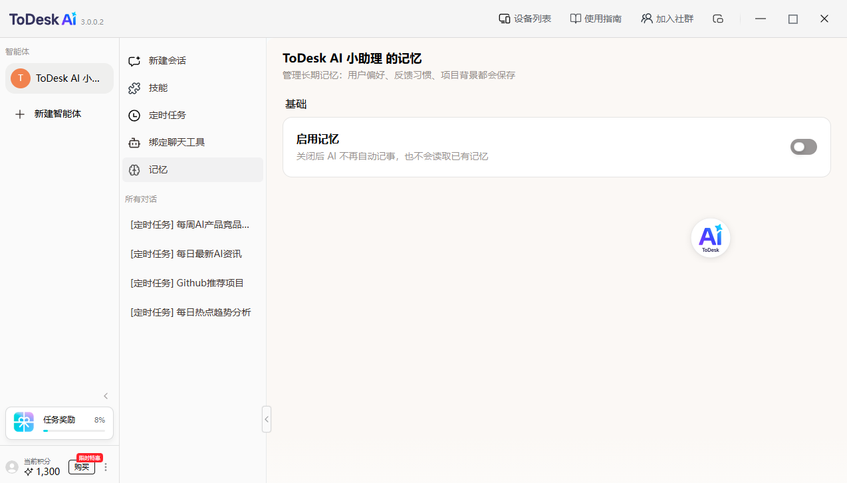Start a 新建会话 new conversation
Viewport: 847px width, 483px height.
(193, 60)
